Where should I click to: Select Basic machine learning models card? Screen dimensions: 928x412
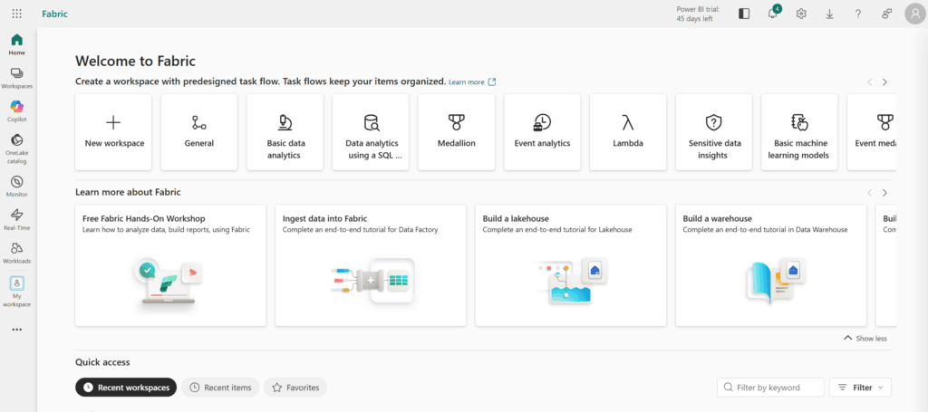point(799,132)
